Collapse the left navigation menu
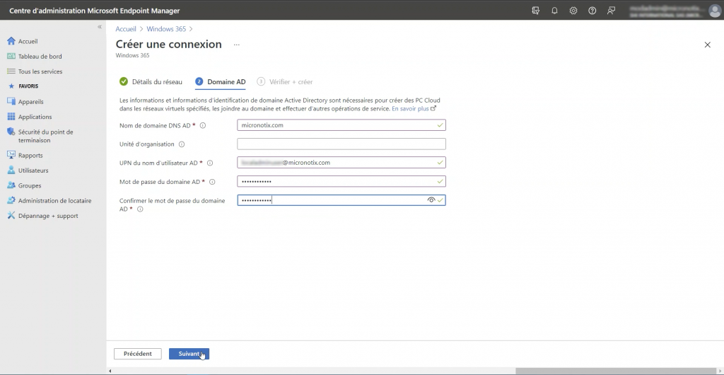 point(99,28)
